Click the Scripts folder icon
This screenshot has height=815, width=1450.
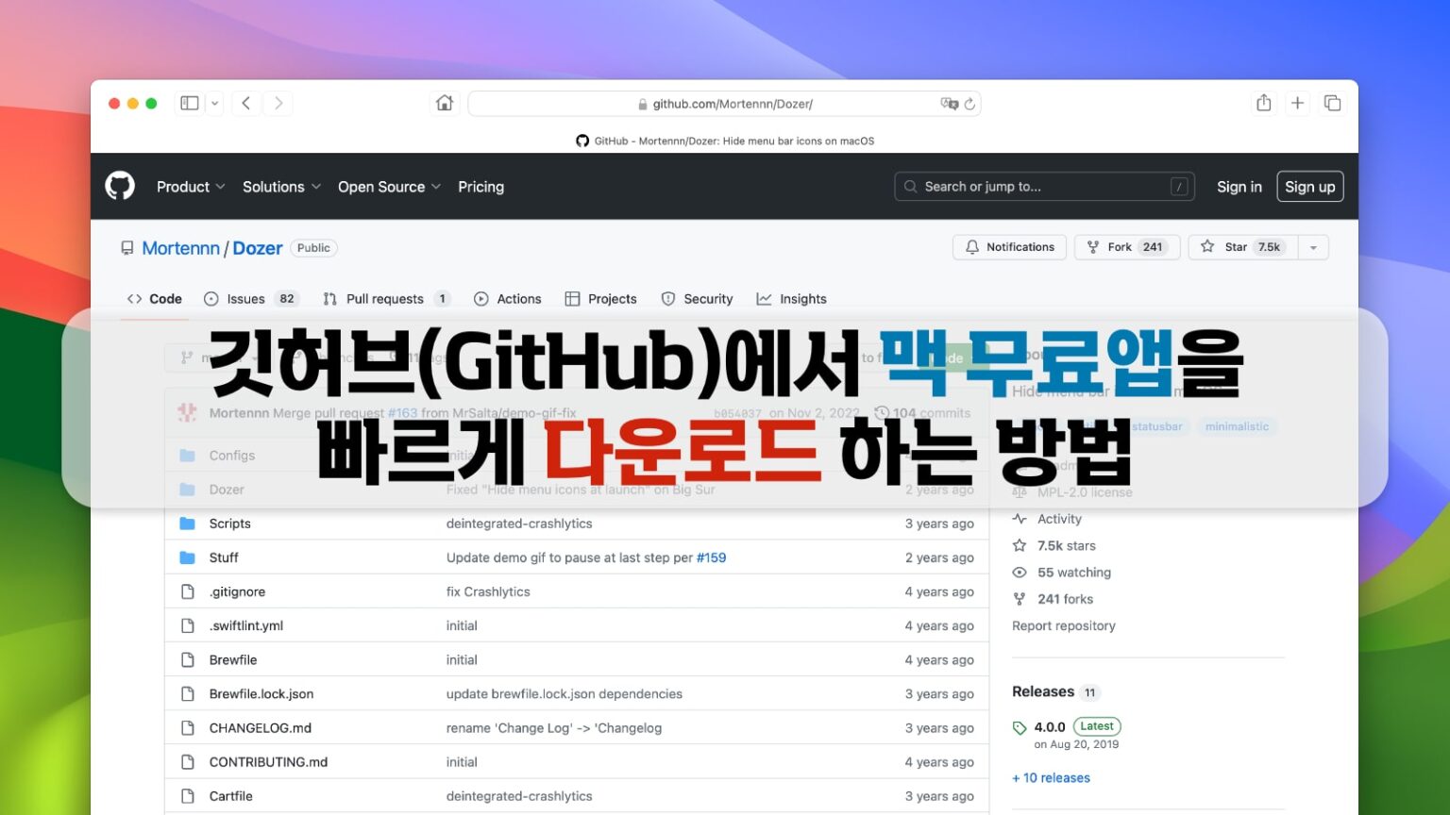click(187, 524)
